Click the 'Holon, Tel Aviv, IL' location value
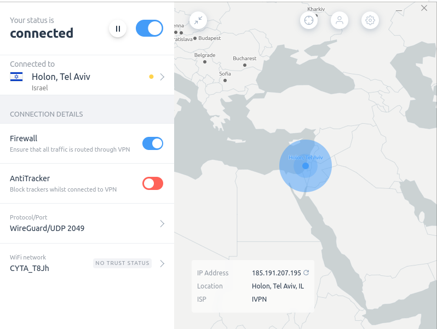Image resolution: width=437 pixels, height=329 pixels. tap(278, 286)
